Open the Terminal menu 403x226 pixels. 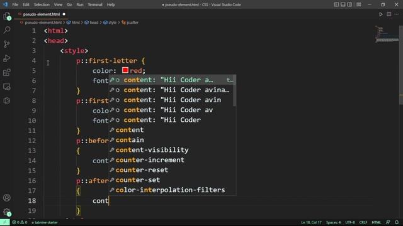click(x=95, y=4)
